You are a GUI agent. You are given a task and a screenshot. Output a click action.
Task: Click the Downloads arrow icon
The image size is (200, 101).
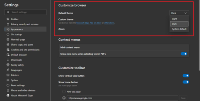click(8, 60)
